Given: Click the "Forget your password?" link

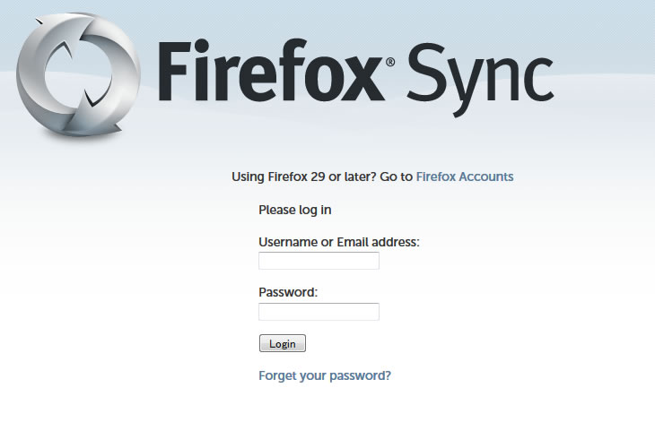Looking at the screenshot, I should (x=325, y=375).
